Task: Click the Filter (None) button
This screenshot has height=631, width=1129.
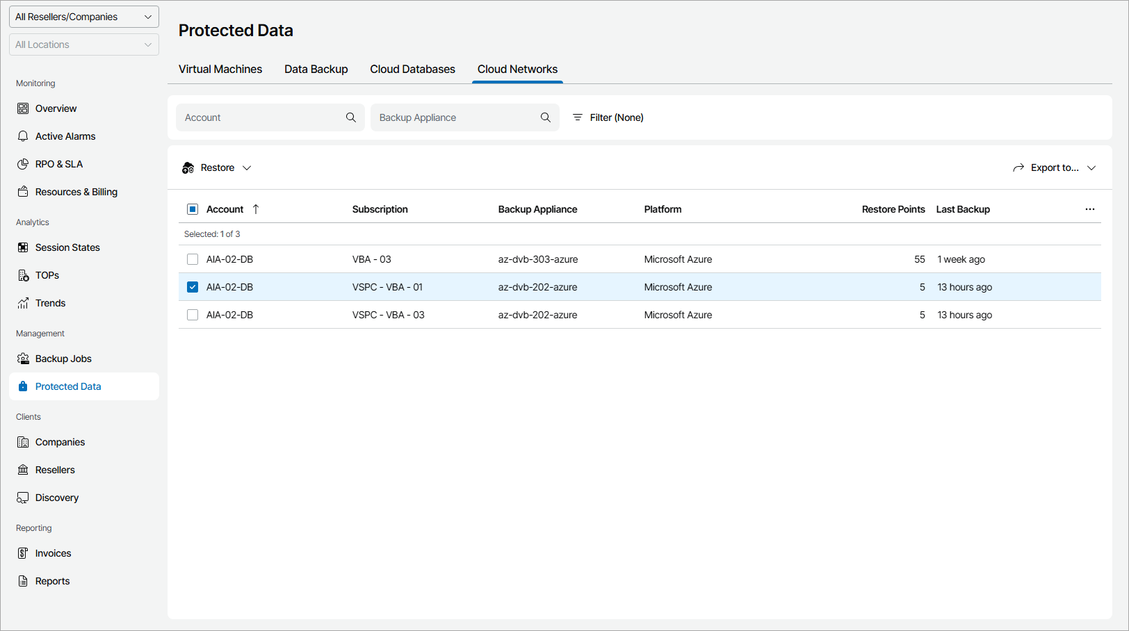Action: click(608, 117)
